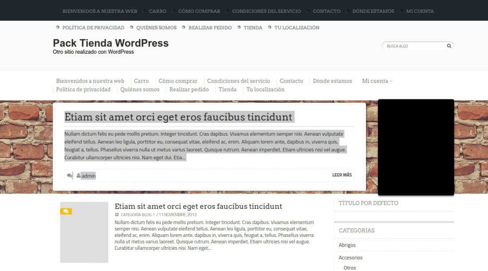
Task: Select the Abrigos category
Action: coord(347,245)
